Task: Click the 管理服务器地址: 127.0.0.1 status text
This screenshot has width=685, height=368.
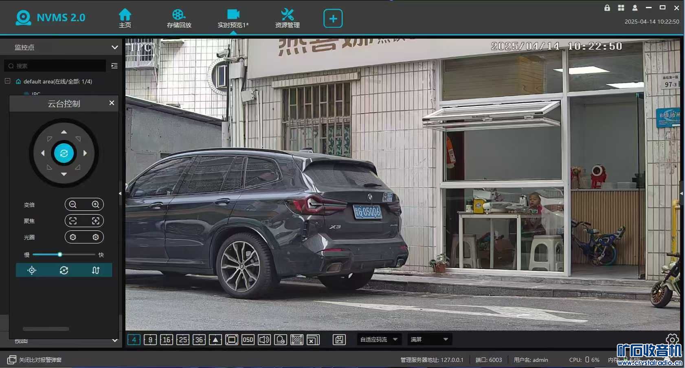Action: (432, 360)
